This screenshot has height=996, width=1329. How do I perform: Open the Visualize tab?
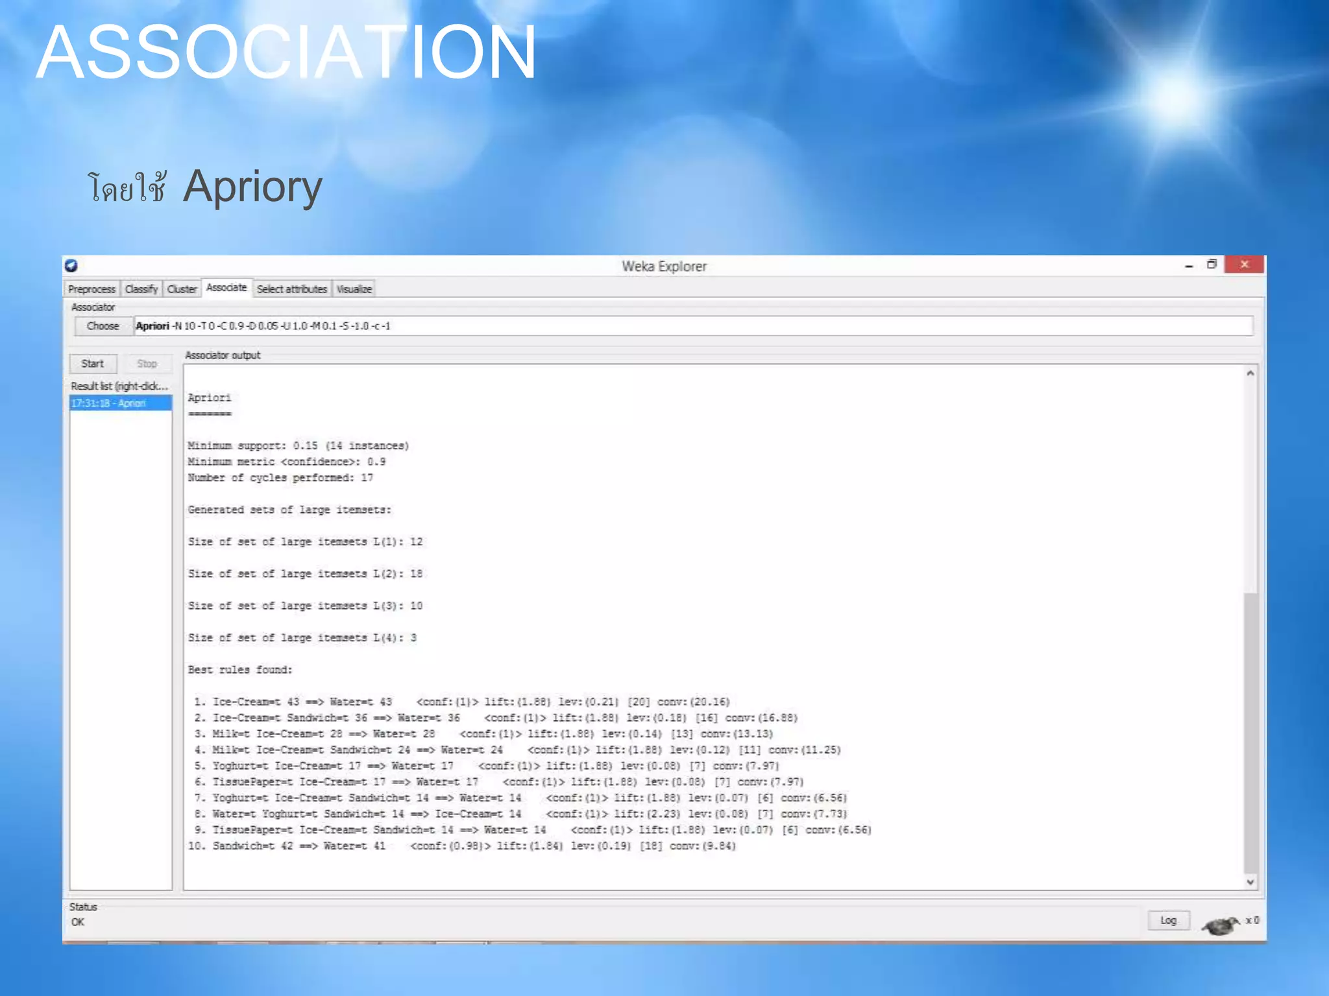pyautogui.click(x=354, y=289)
